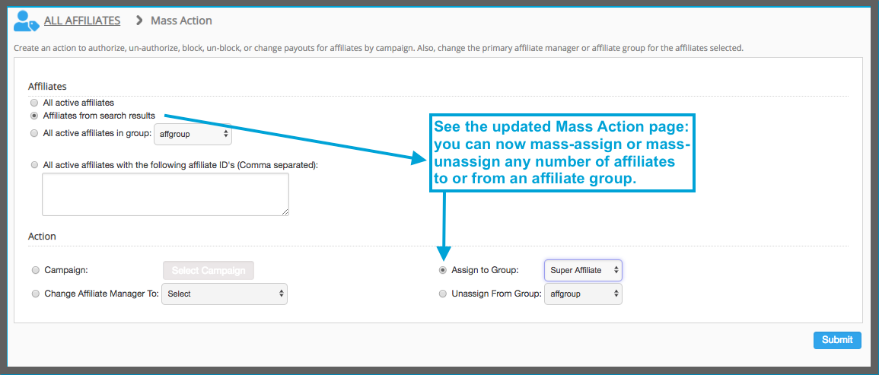Click the Action section heading
The image size is (879, 375).
pos(42,236)
